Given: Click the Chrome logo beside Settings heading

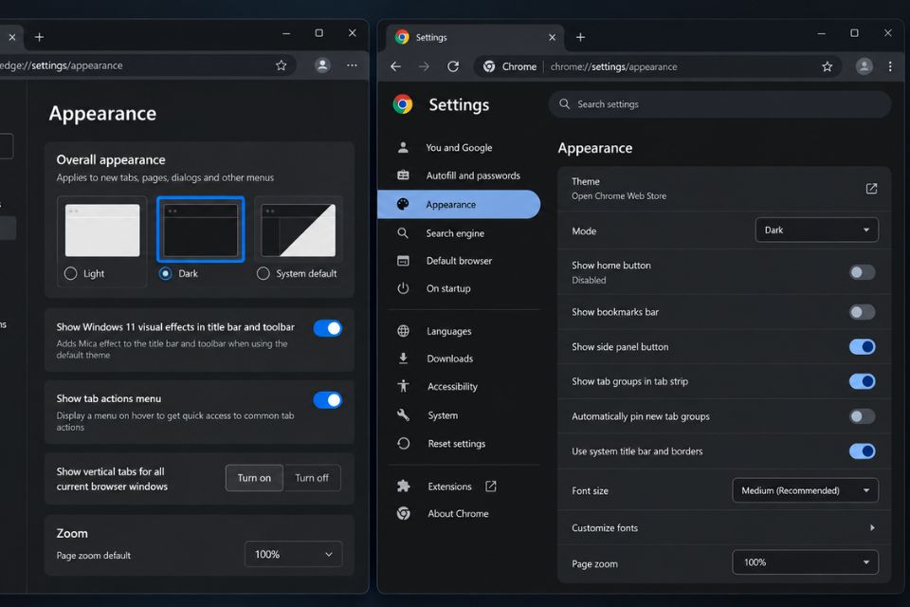Looking at the screenshot, I should pos(403,104).
